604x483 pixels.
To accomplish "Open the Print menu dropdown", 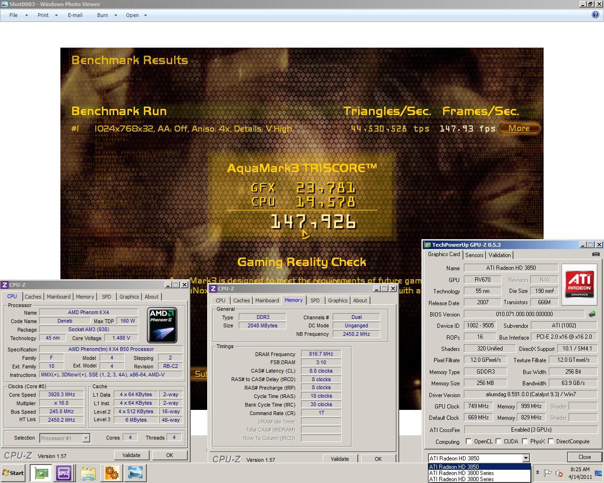I will pyautogui.click(x=47, y=15).
